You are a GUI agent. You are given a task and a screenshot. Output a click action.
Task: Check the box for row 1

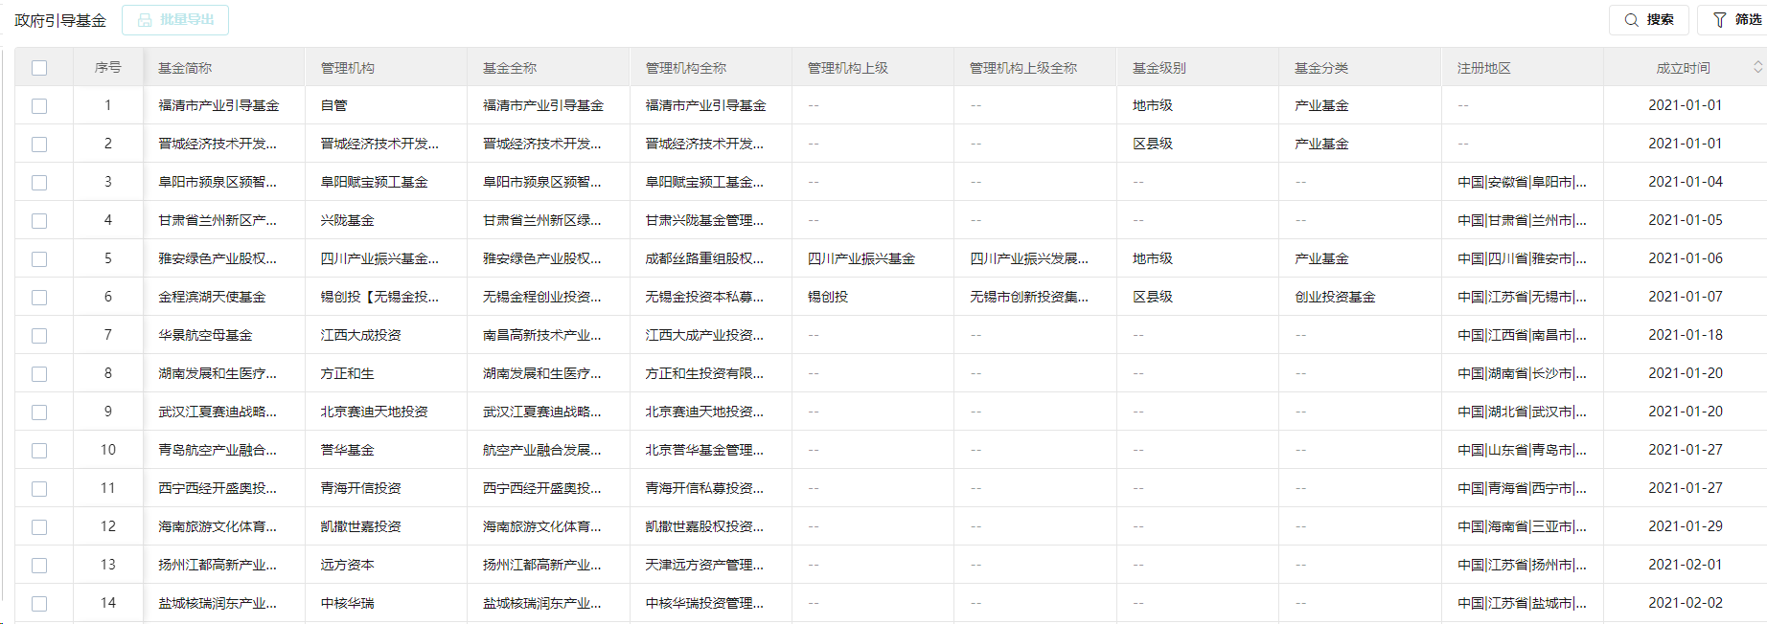tap(39, 106)
